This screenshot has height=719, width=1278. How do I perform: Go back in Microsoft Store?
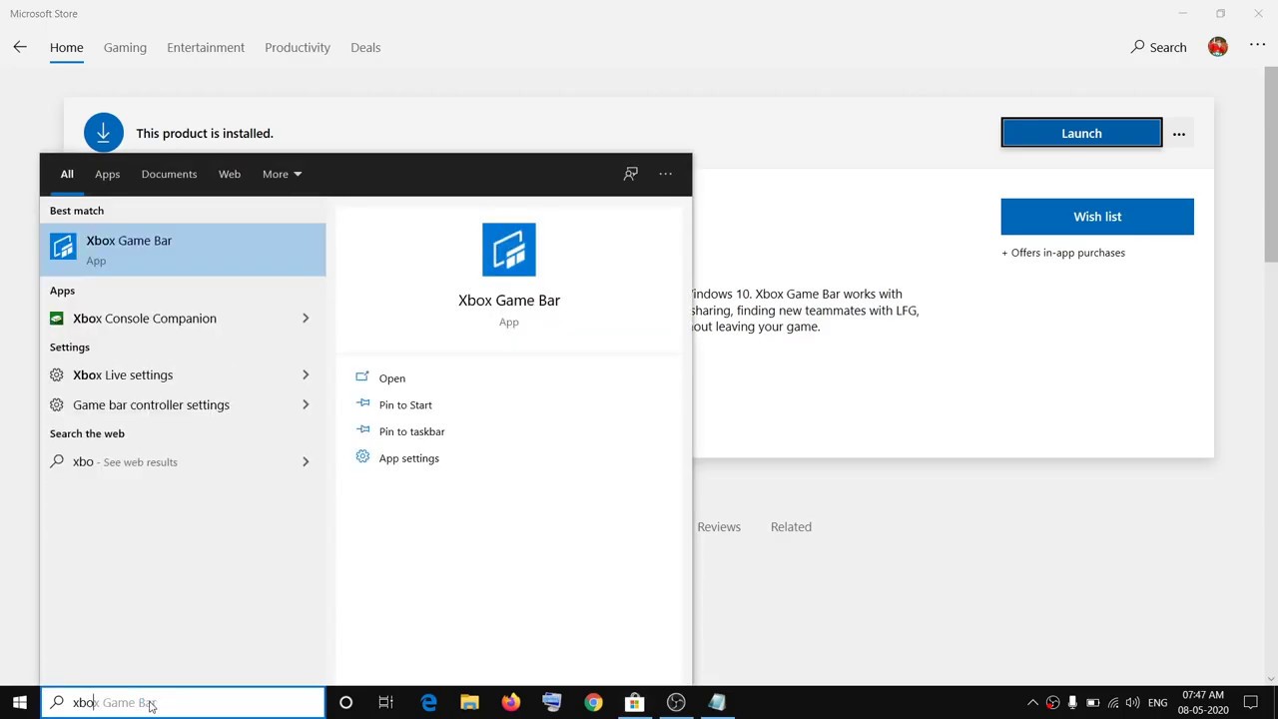click(x=20, y=47)
